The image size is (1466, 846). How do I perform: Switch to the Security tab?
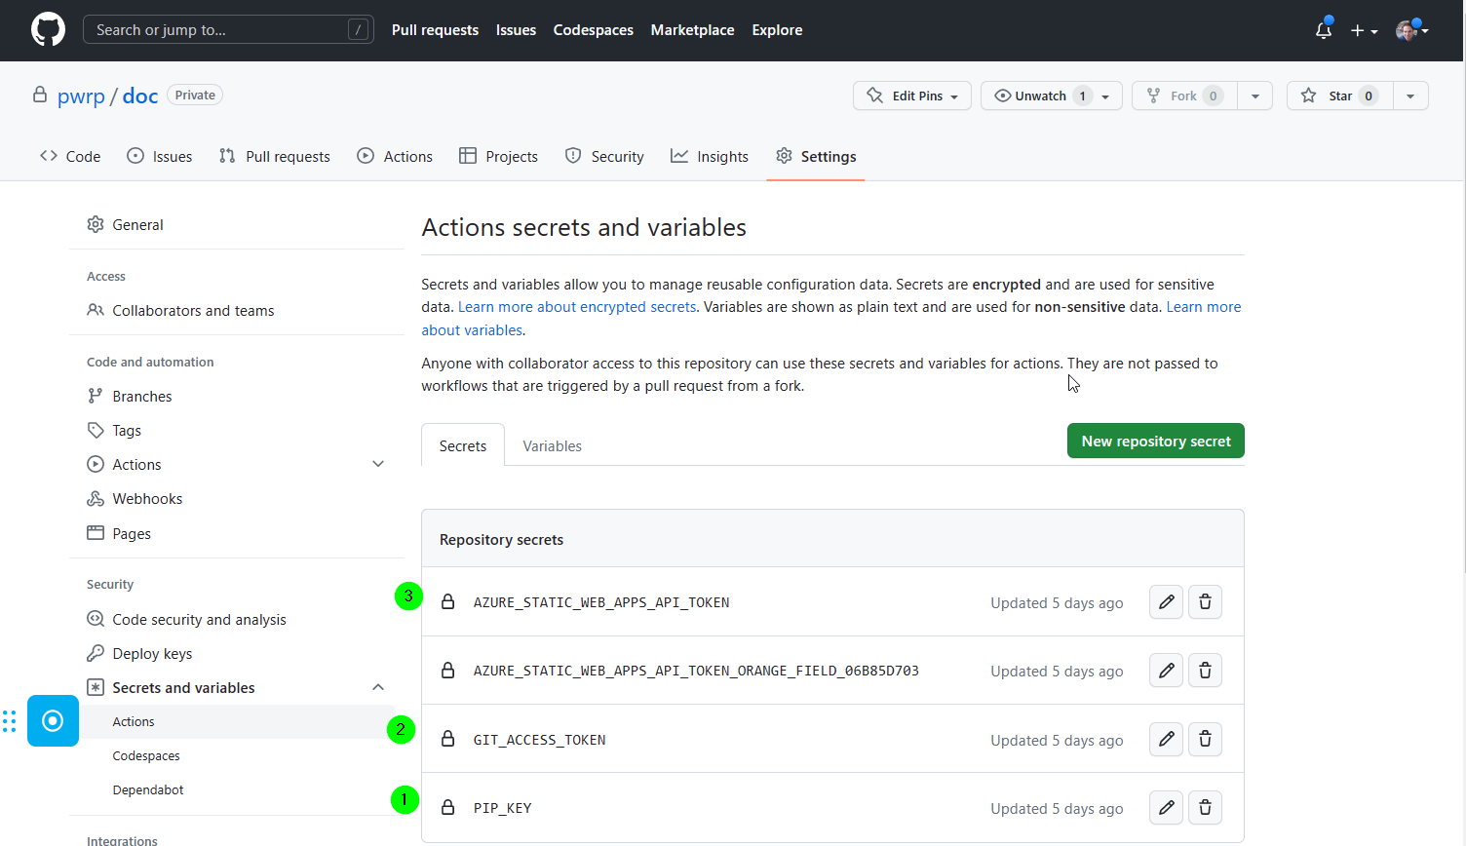point(604,156)
